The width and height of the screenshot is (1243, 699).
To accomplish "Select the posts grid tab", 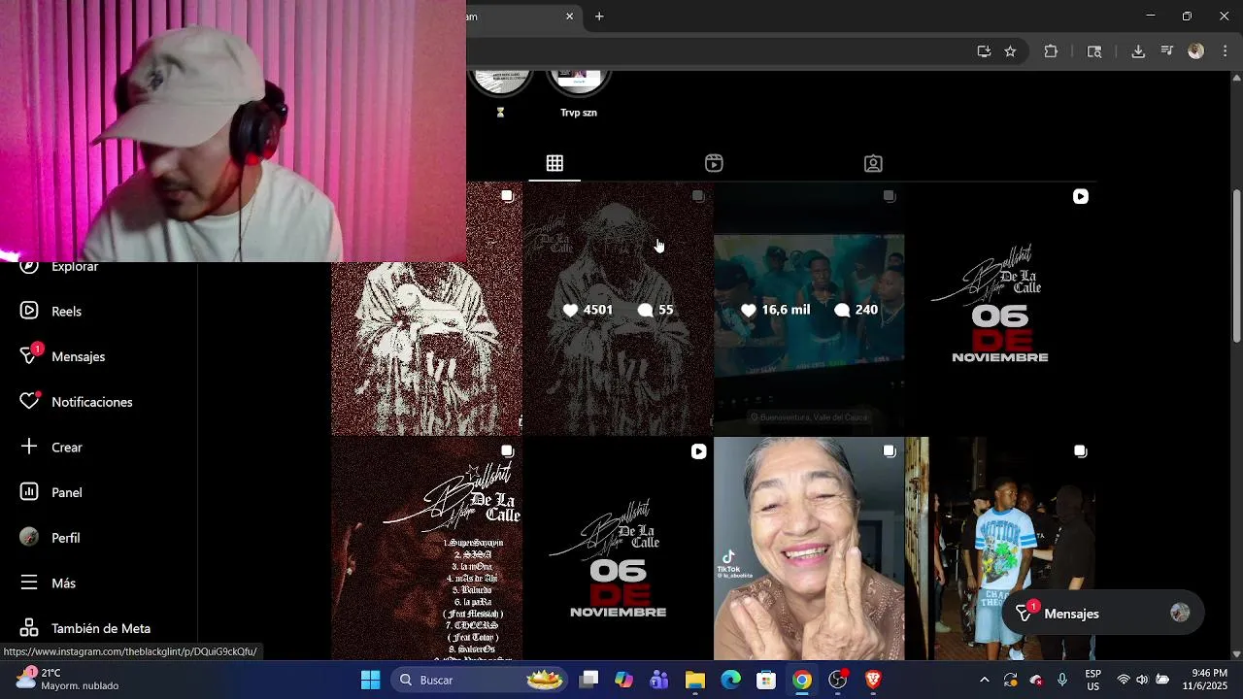I will pos(554,163).
